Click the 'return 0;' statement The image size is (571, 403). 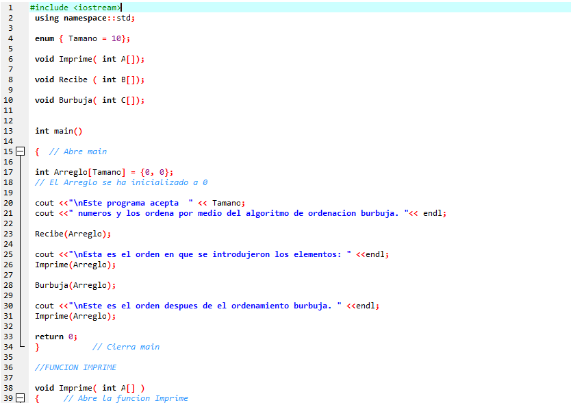coord(56,337)
